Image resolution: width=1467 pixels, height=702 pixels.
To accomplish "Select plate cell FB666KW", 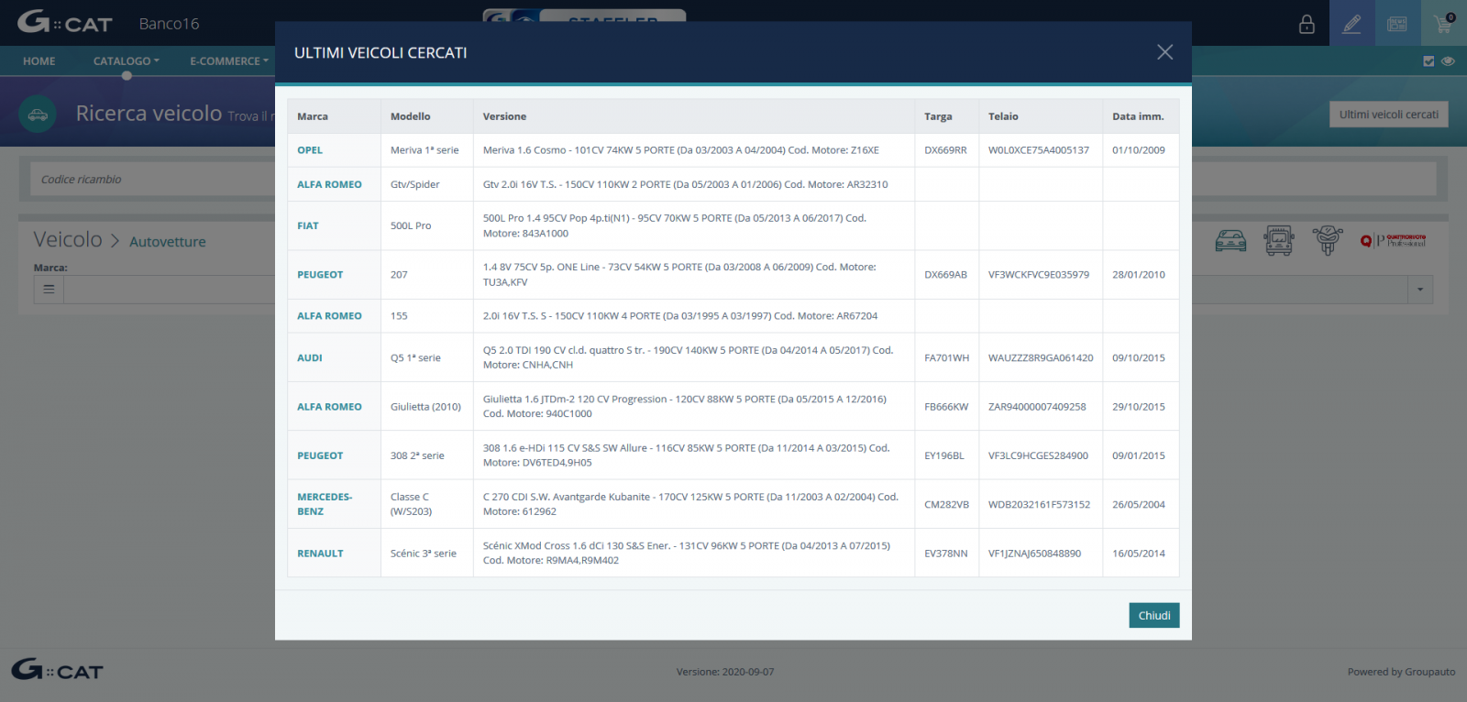I will [x=946, y=407].
